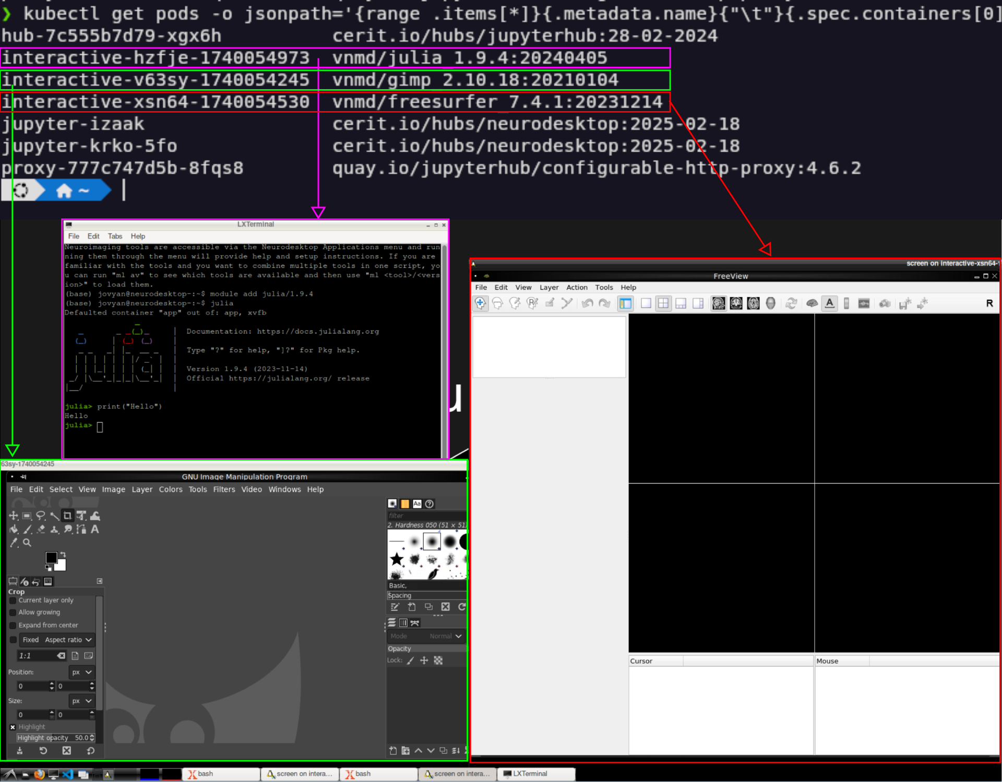Select the Text tool in GIMP toolbar
This screenshot has height=782, width=1002.
coord(95,529)
